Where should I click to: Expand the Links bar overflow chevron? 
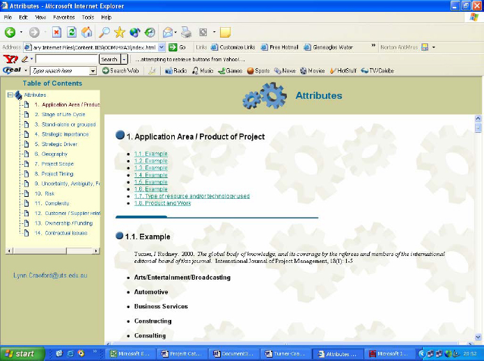373,46
